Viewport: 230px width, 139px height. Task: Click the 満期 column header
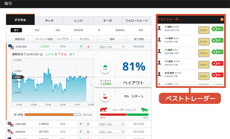click(x=112, y=39)
